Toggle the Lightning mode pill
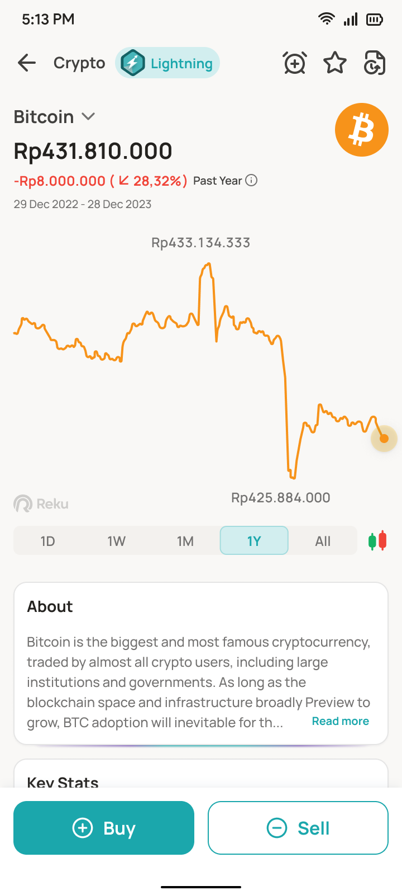 pyautogui.click(x=167, y=63)
